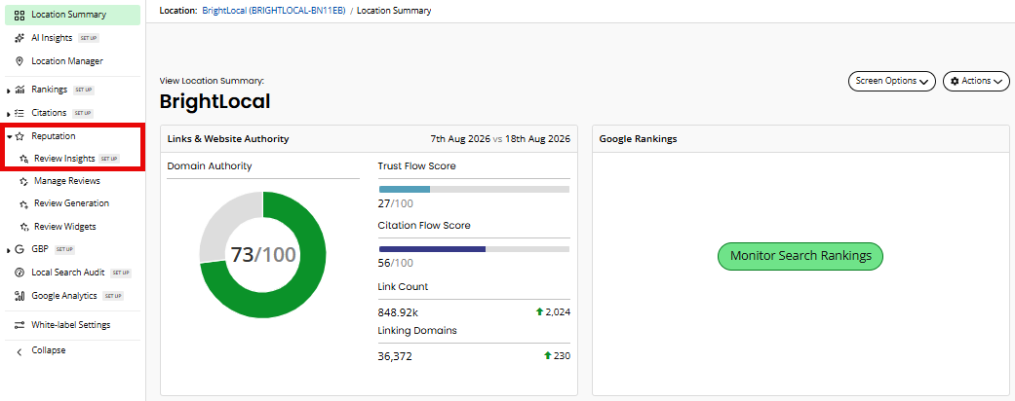Click the Local Search Audit icon
Viewport: 1015px width, 401px height.
pos(19,273)
